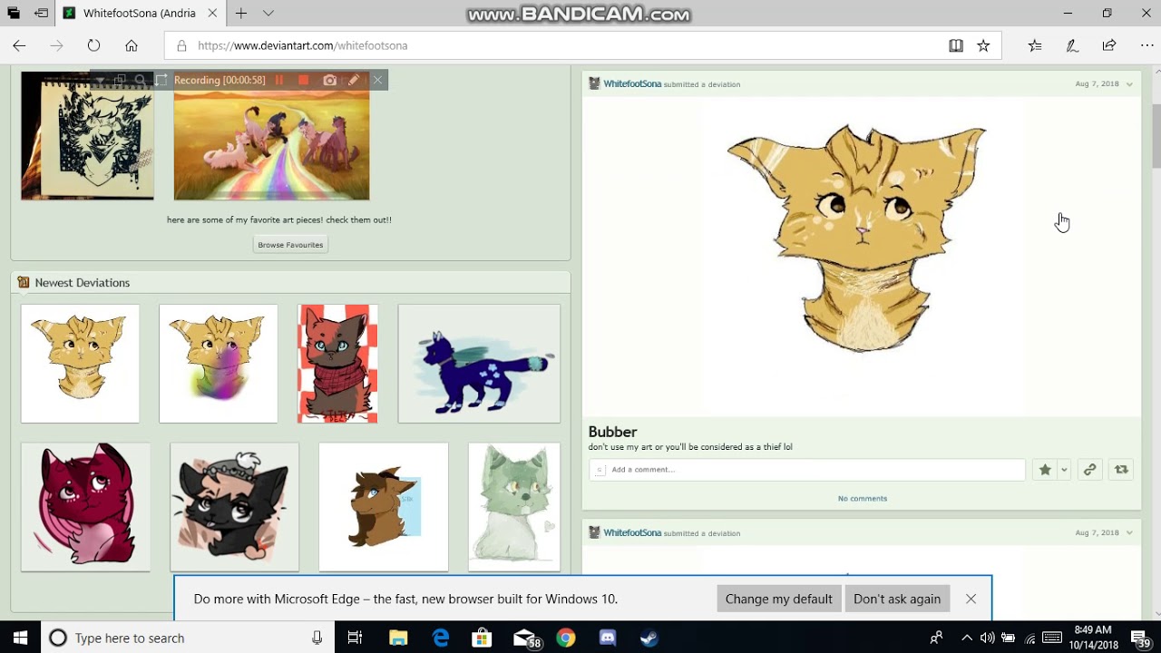The width and height of the screenshot is (1161, 653).
Task: Go back with the browser back arrow
Action: click(x=19, y=45)
